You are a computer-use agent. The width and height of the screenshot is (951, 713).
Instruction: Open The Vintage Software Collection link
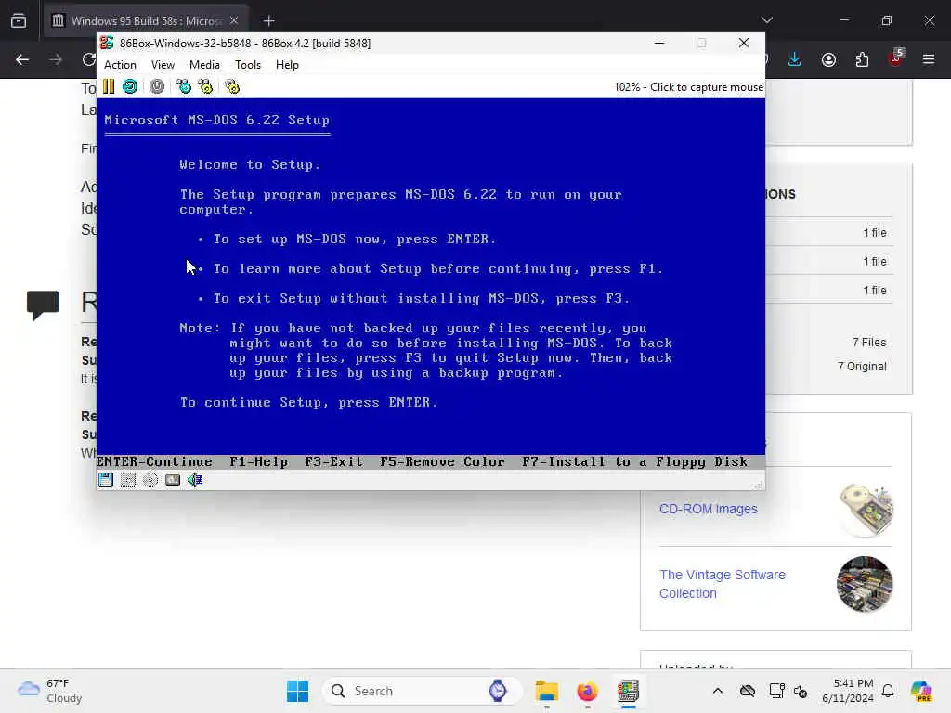coord(723,584)
